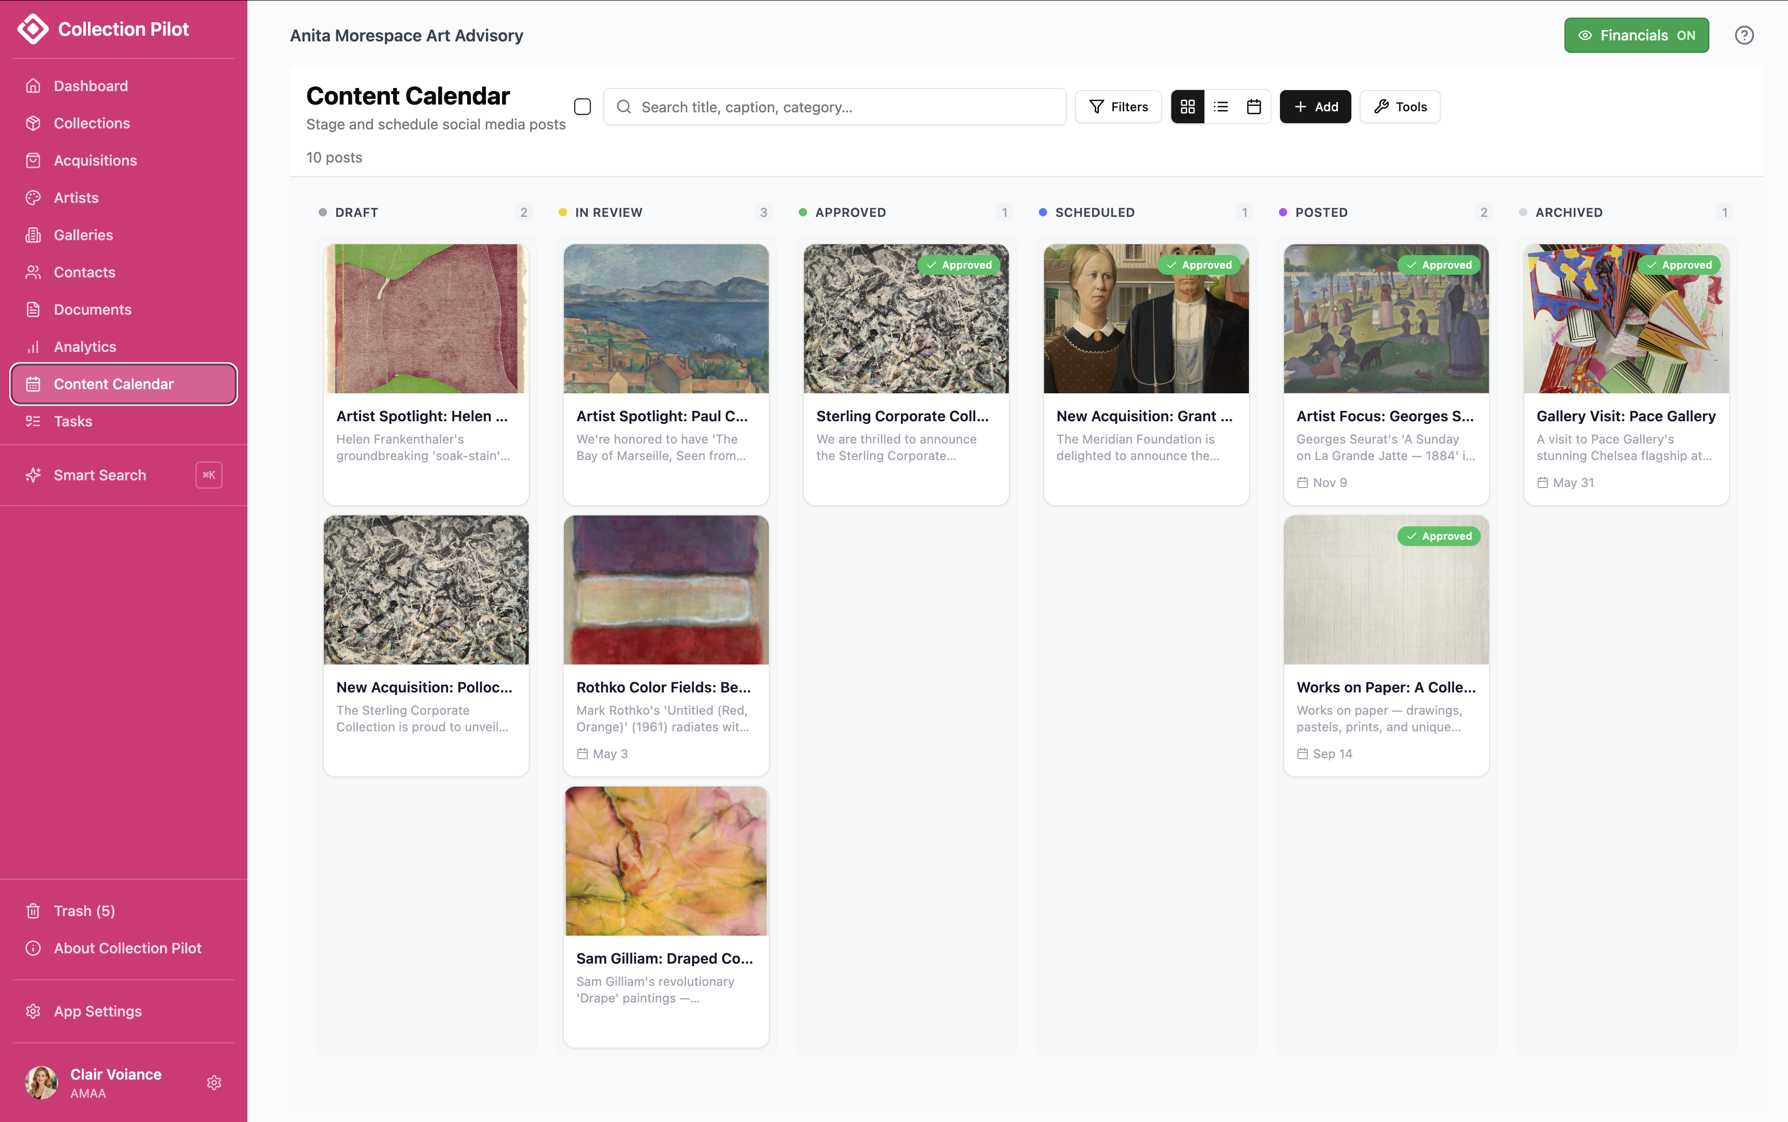Image resolution: width=1788 pixels, height=1122 pixels.
Task: Open Documents in the sidebar
Action: [123, 309]
